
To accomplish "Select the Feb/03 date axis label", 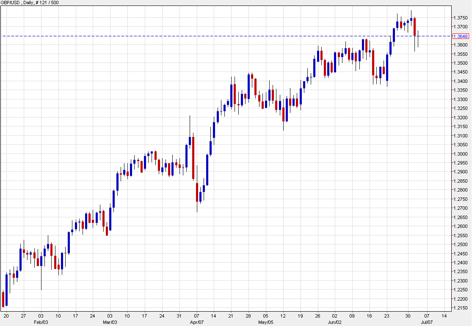I will coord(41,321).
